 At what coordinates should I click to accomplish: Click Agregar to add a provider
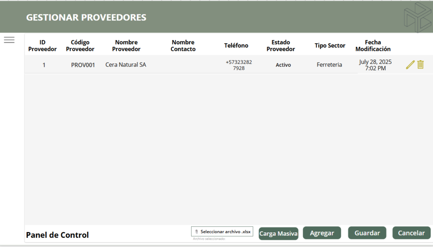coord(322,233)
